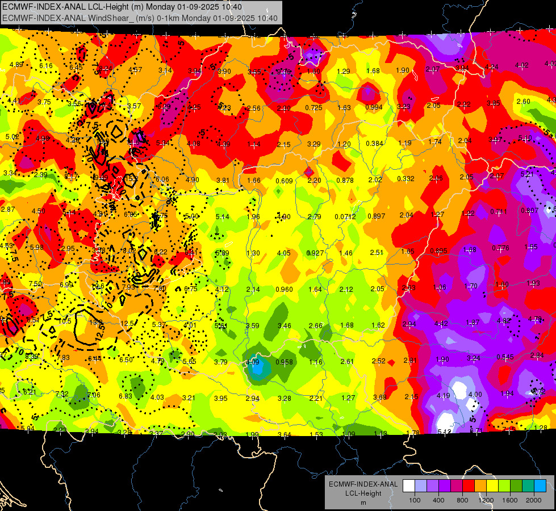
Task: Select the bright blue legend swatch above 2000
Action: click(x=540, y=486)
